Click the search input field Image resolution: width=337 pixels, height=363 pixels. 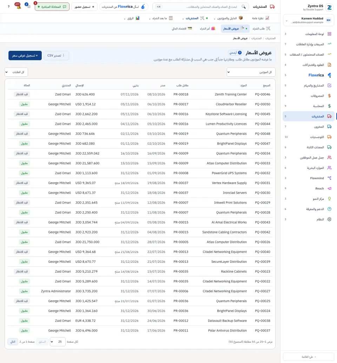click(201, 7)
